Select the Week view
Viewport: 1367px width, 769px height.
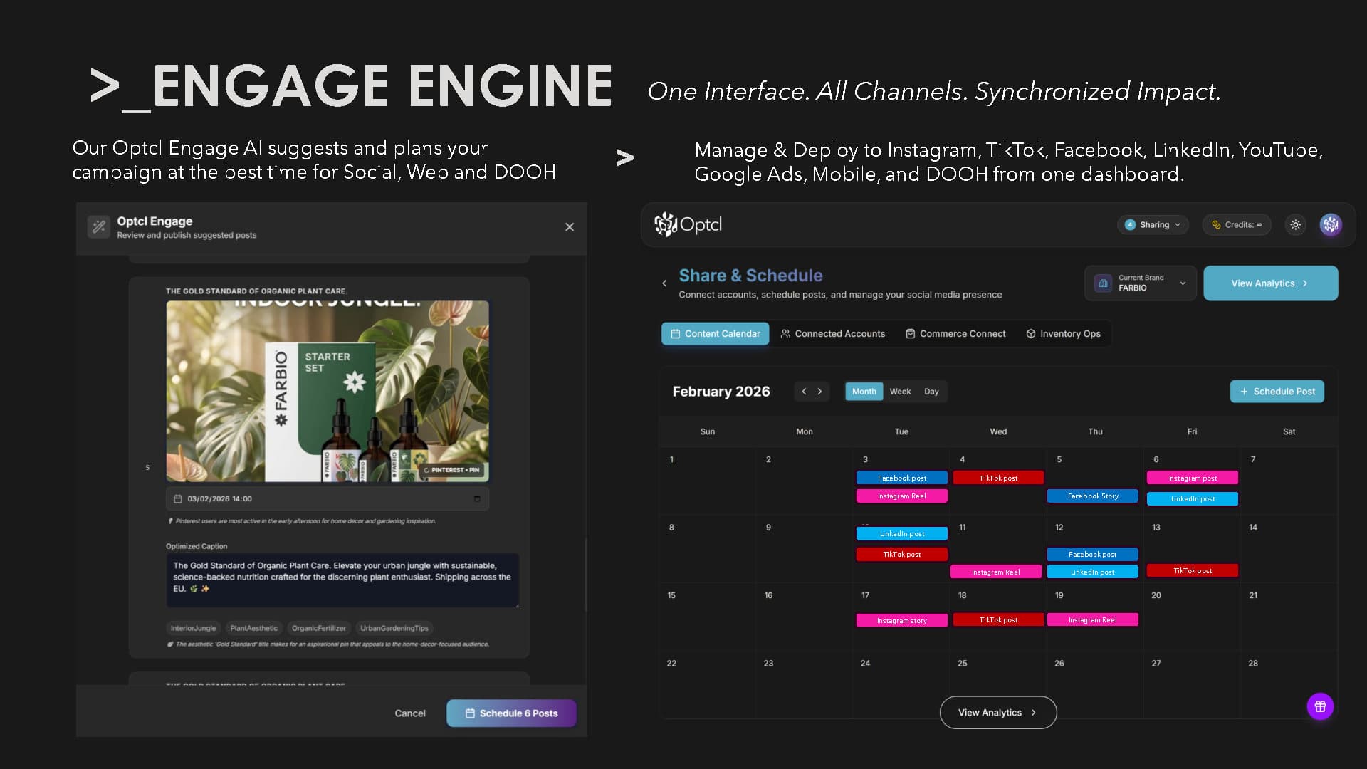(x=901, y=392)
